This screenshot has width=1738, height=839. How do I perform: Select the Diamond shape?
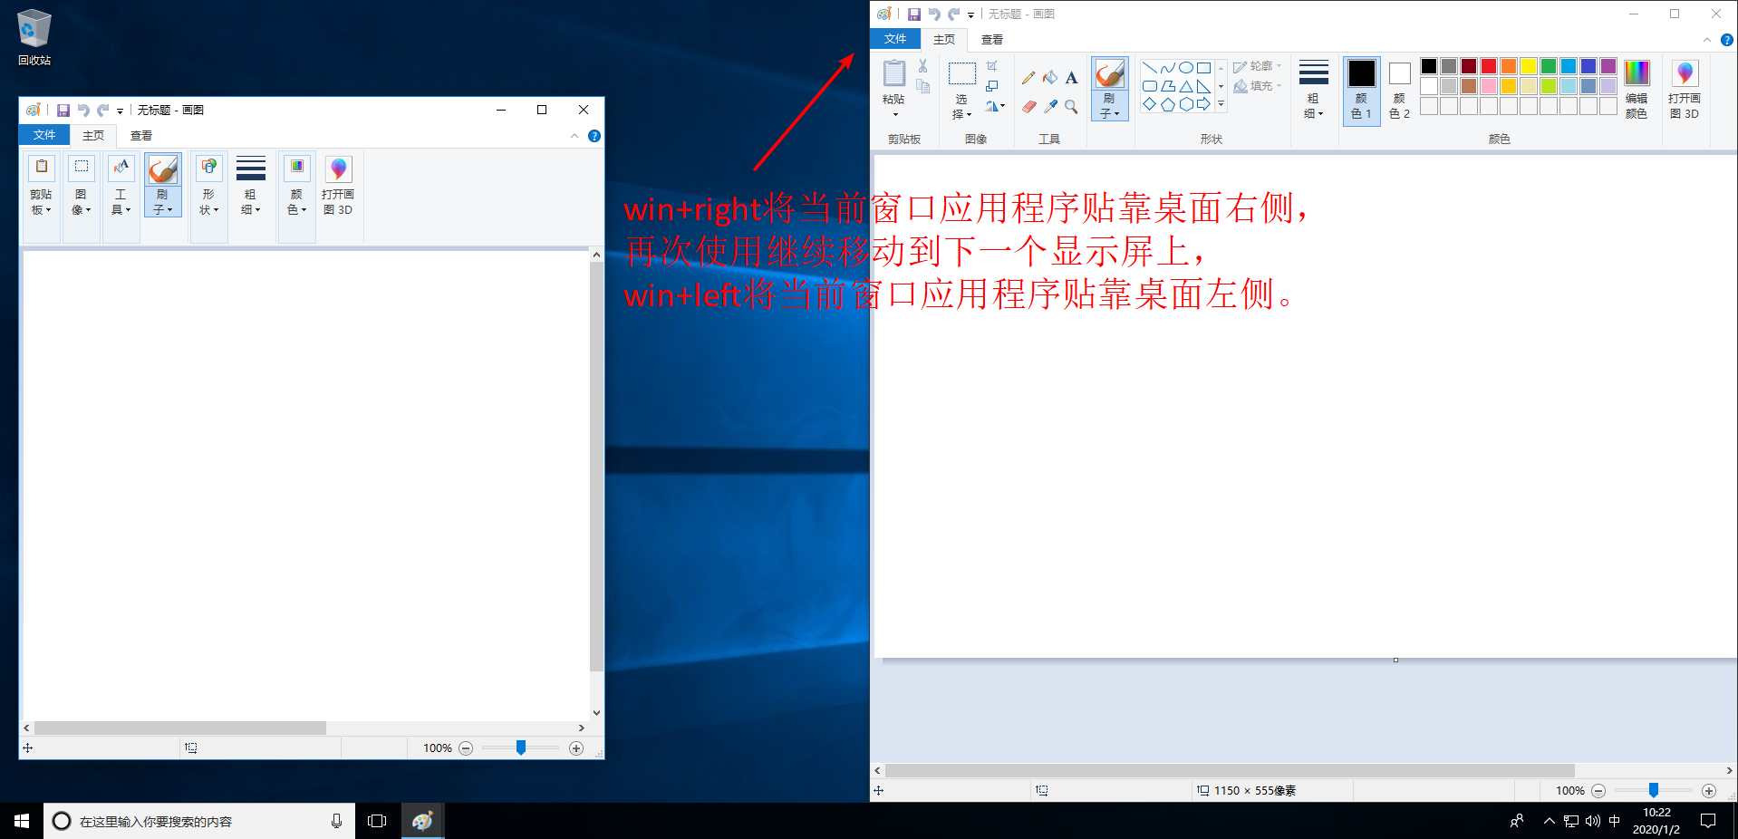point(1149,104)
